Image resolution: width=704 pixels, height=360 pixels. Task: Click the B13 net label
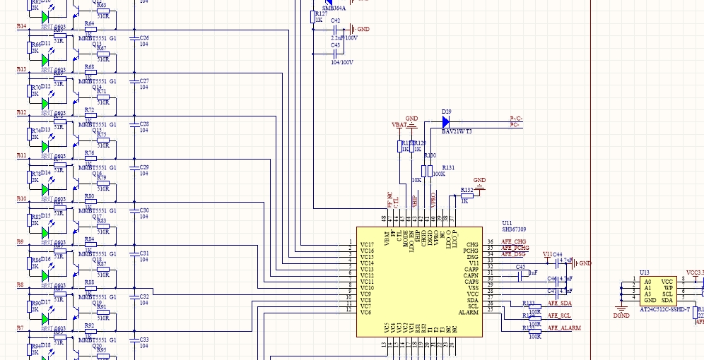coord(21,69)
